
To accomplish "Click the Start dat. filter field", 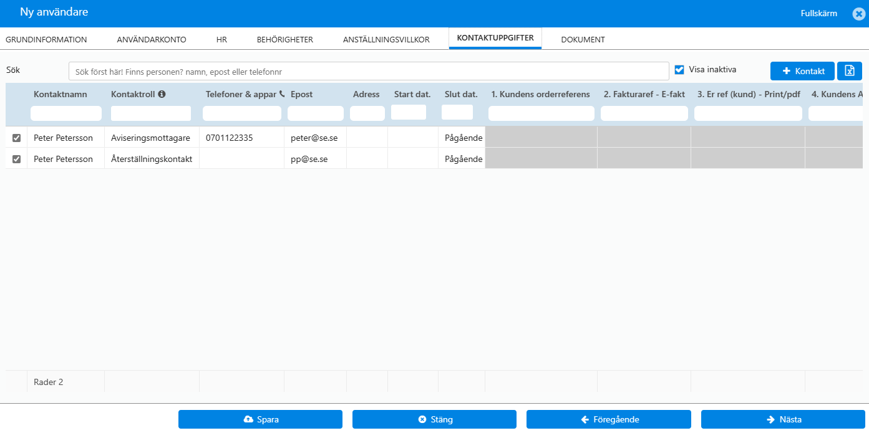I will click(x=409, y=112).
